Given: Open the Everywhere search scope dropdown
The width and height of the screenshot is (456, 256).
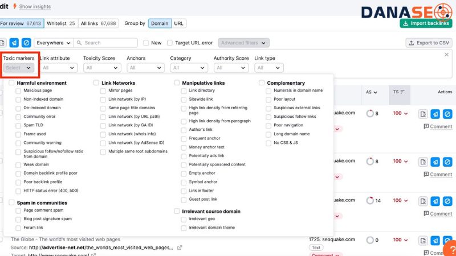Looking at the screenshot, I should point(54,43).
